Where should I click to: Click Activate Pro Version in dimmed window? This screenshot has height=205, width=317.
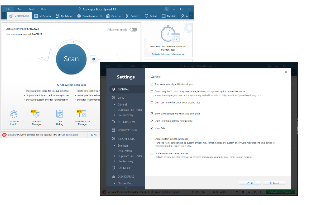tap(280, 192)
